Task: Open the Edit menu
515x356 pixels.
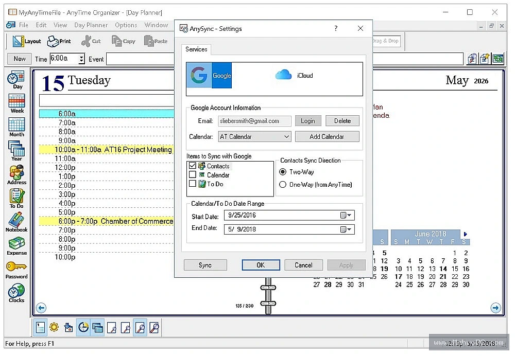Action: click(x=41, y=25)
